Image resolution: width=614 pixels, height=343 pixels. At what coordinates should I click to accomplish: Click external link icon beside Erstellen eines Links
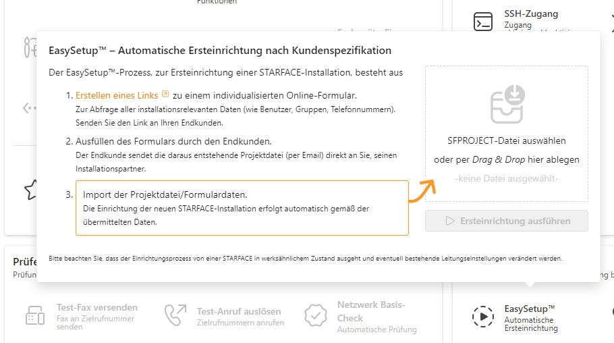(x=165, y=94)
